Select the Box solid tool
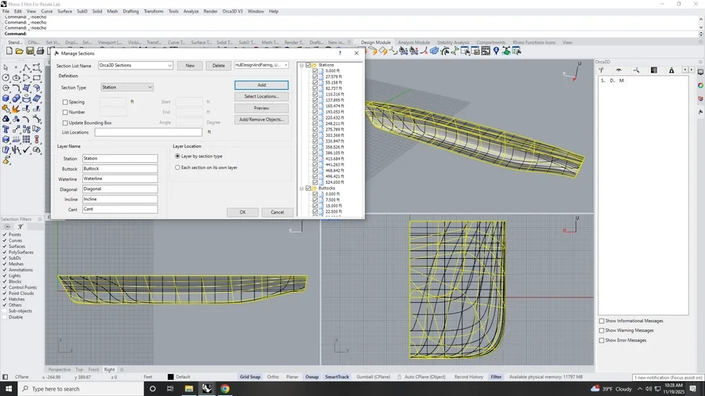Image resolution: width=705 pixels, height=396 pixels. (x=5, y=99)
